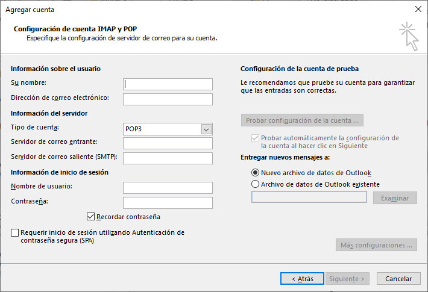Screen dimensions: 428x292
Task: Uncheck the Recordar contraseña checkbox
Action: 91,217
